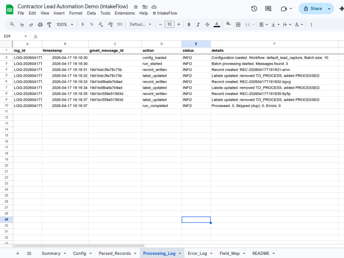This screenshot has height=258, width=344.
Task: Decrease the font size
Action: (160, 24)
